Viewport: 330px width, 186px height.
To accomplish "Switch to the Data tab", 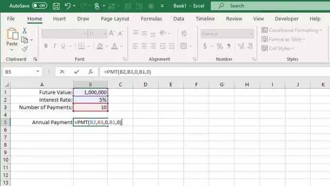I will click(x=179, y=19).
